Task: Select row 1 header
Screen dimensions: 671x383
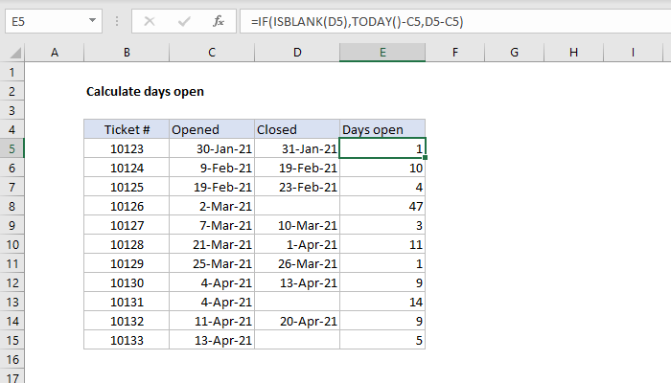Action: coord(12,72)
